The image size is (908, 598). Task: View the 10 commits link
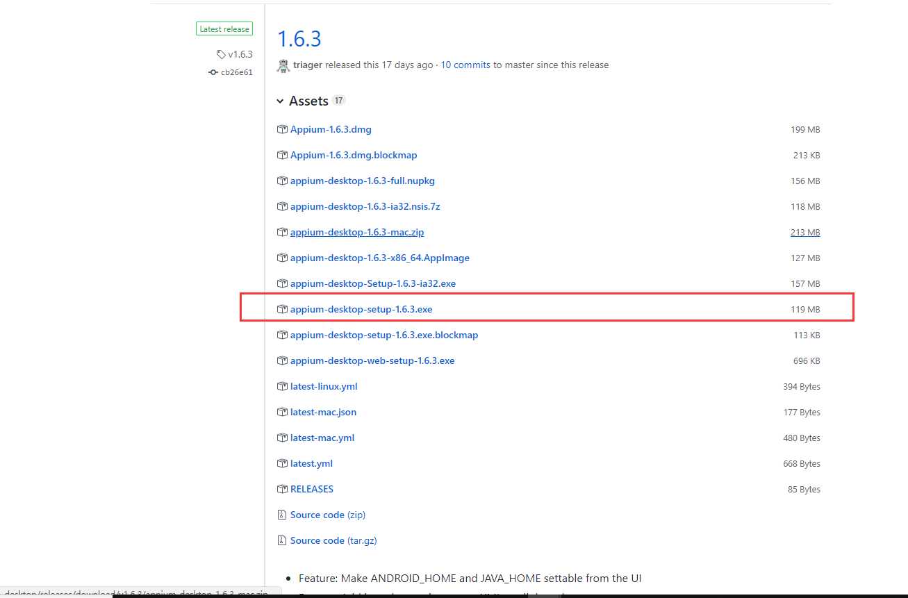465,65
